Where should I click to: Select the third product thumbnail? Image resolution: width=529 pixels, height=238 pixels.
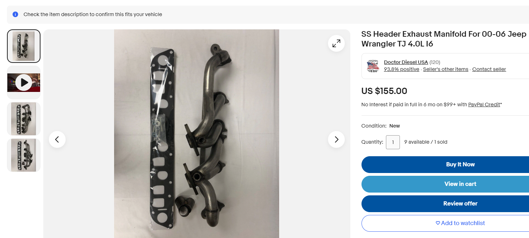point(24,119)
